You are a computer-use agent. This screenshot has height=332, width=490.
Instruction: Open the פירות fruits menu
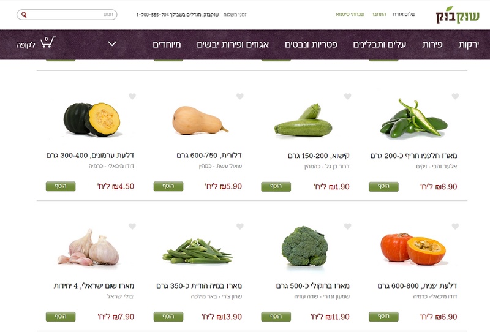pyautogui.click(x=432, y=44)
